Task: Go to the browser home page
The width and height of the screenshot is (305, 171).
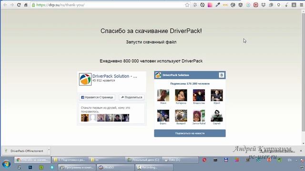Action: pyautogui.click(x=26, y=5)
